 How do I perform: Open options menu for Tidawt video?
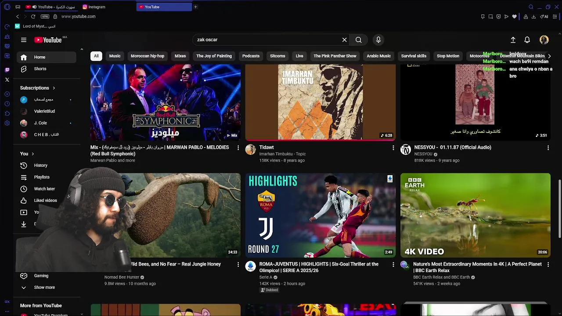[x=393, y=148]
